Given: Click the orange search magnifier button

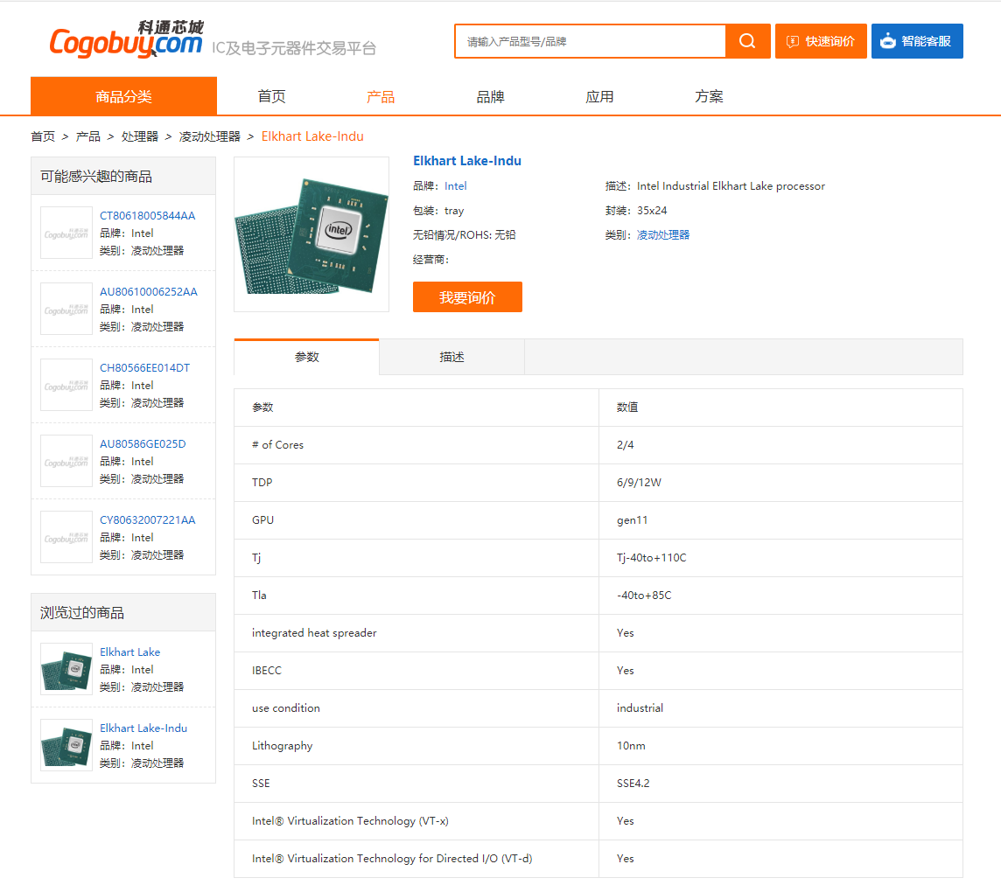Looking at the screenshot, I should pos(747,41).
